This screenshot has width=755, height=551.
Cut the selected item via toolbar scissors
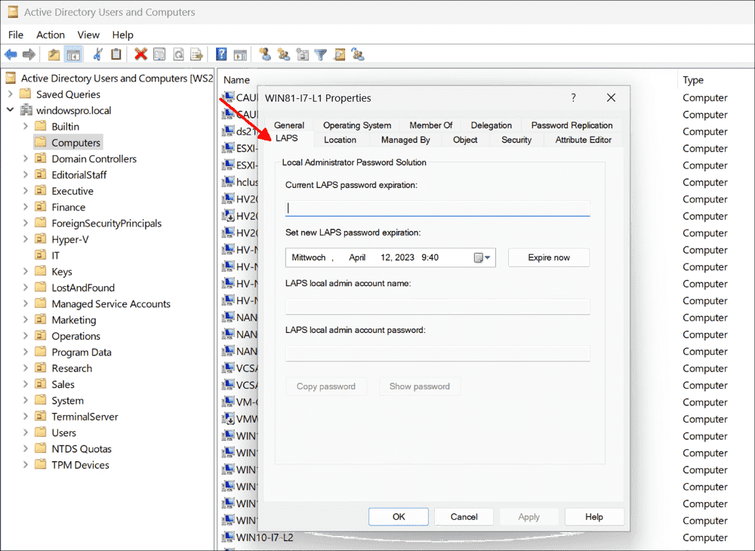[x=97, y=54]
